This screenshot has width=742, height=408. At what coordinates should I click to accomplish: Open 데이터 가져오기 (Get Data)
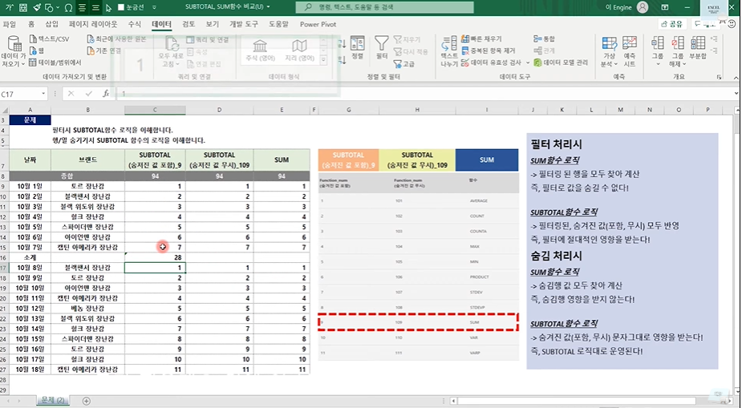pos(14,51)
